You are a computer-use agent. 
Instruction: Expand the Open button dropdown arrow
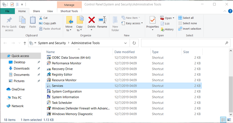(x=173, y=18)
